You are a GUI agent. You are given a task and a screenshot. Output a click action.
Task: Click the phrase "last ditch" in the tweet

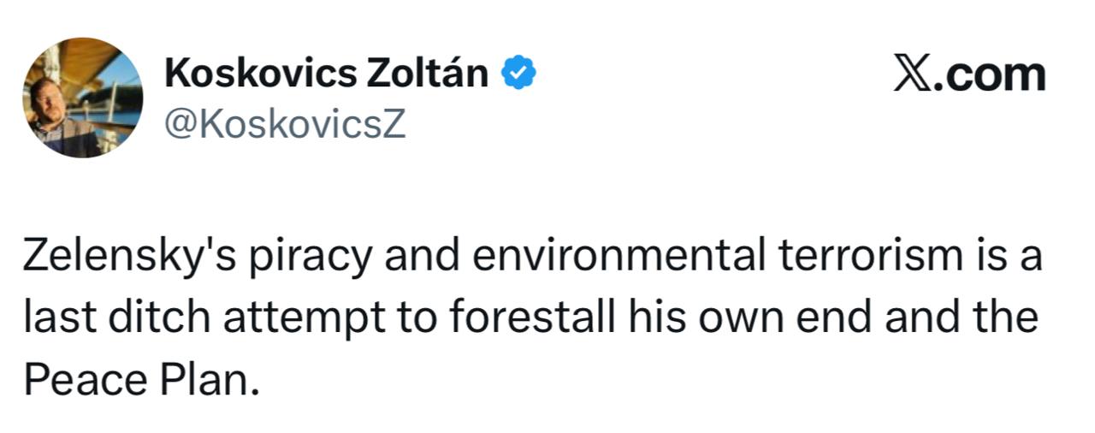tap(116, 317)
